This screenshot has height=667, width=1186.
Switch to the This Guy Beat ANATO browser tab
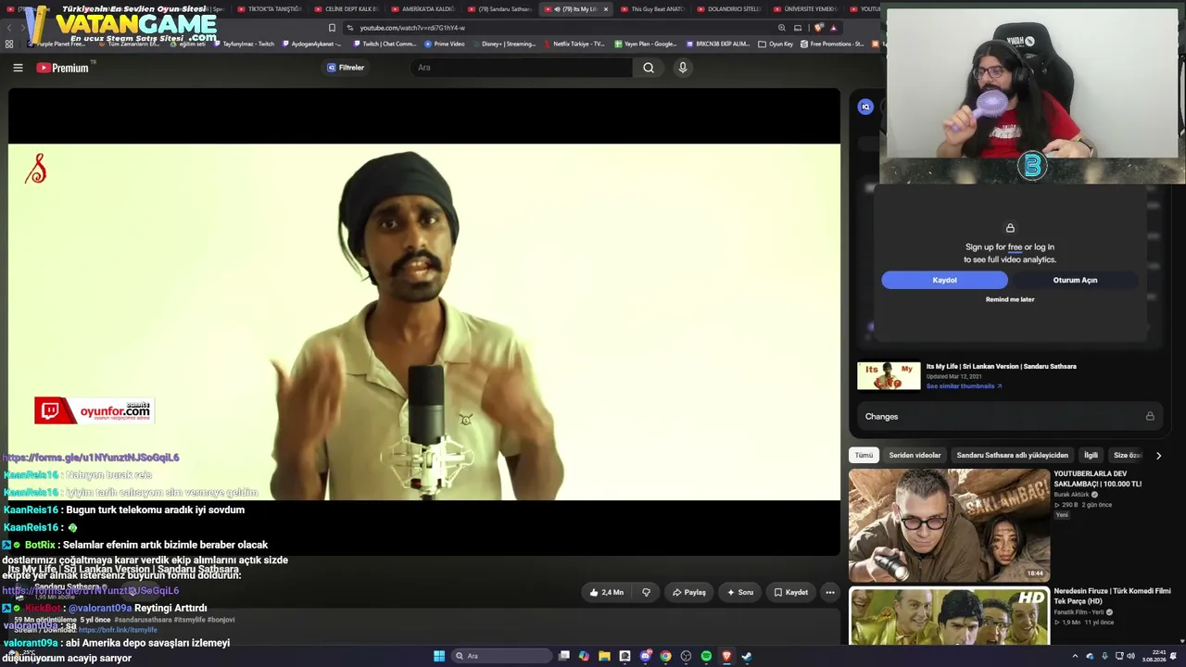coord(652,9)
